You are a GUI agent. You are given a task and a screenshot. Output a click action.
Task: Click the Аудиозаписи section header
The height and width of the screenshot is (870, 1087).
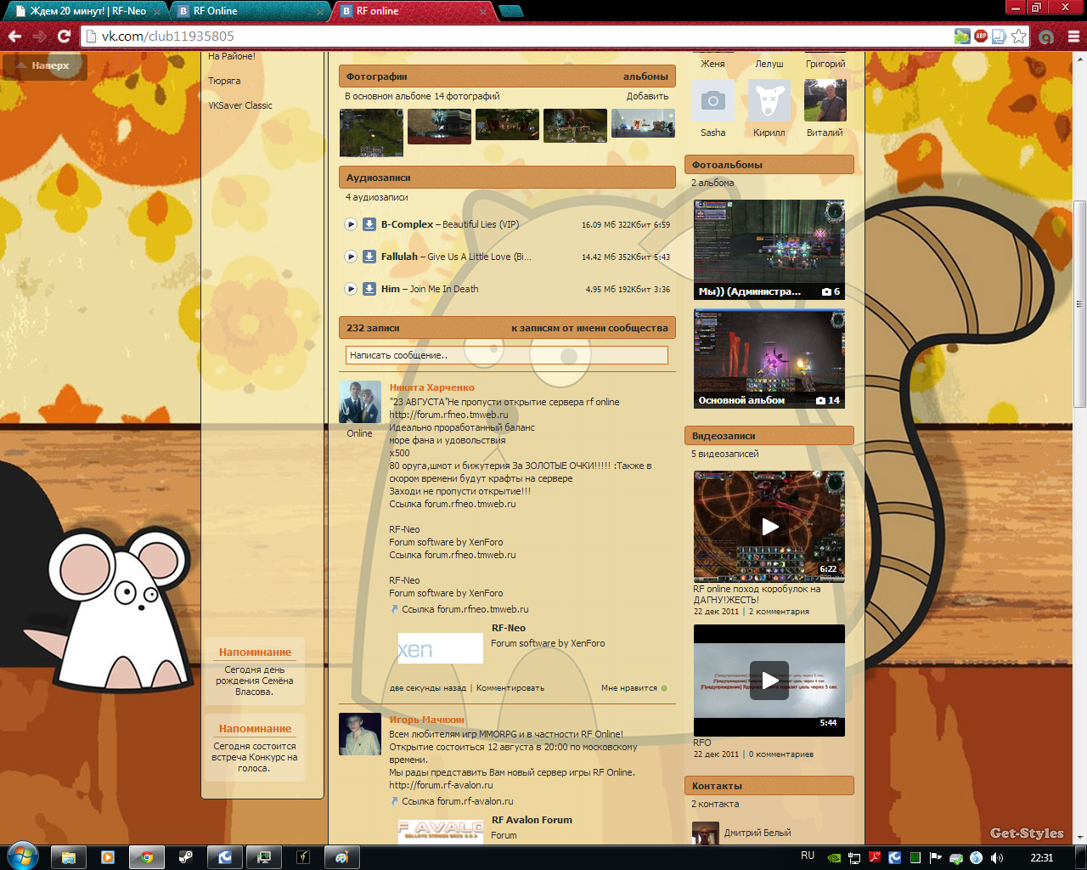coord(507,178)
